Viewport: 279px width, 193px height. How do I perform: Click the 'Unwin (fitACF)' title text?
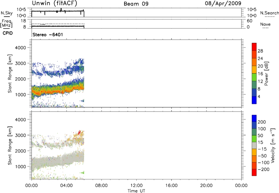click(x=54, y=3)
